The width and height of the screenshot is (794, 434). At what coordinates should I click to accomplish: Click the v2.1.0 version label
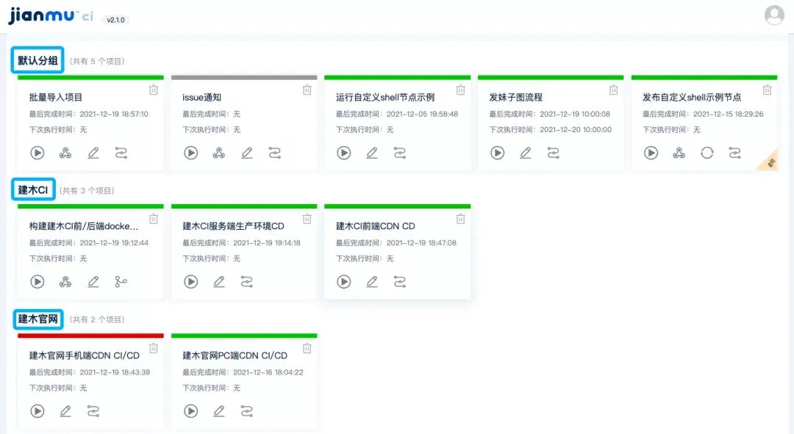[x=117, y=20]
